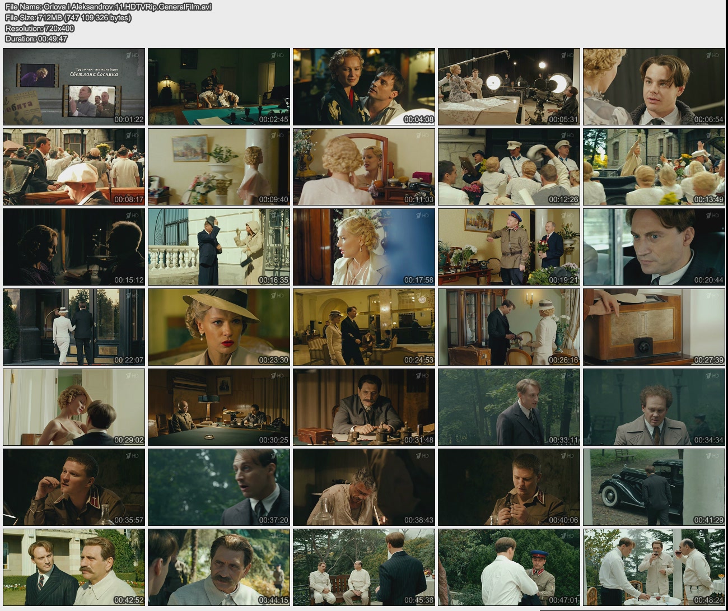The width and height of the screenshot is (728, 611).
Task: Click the foggy park frame at 00:34:34
Action: pyautogui.click(x=654, y=407)
